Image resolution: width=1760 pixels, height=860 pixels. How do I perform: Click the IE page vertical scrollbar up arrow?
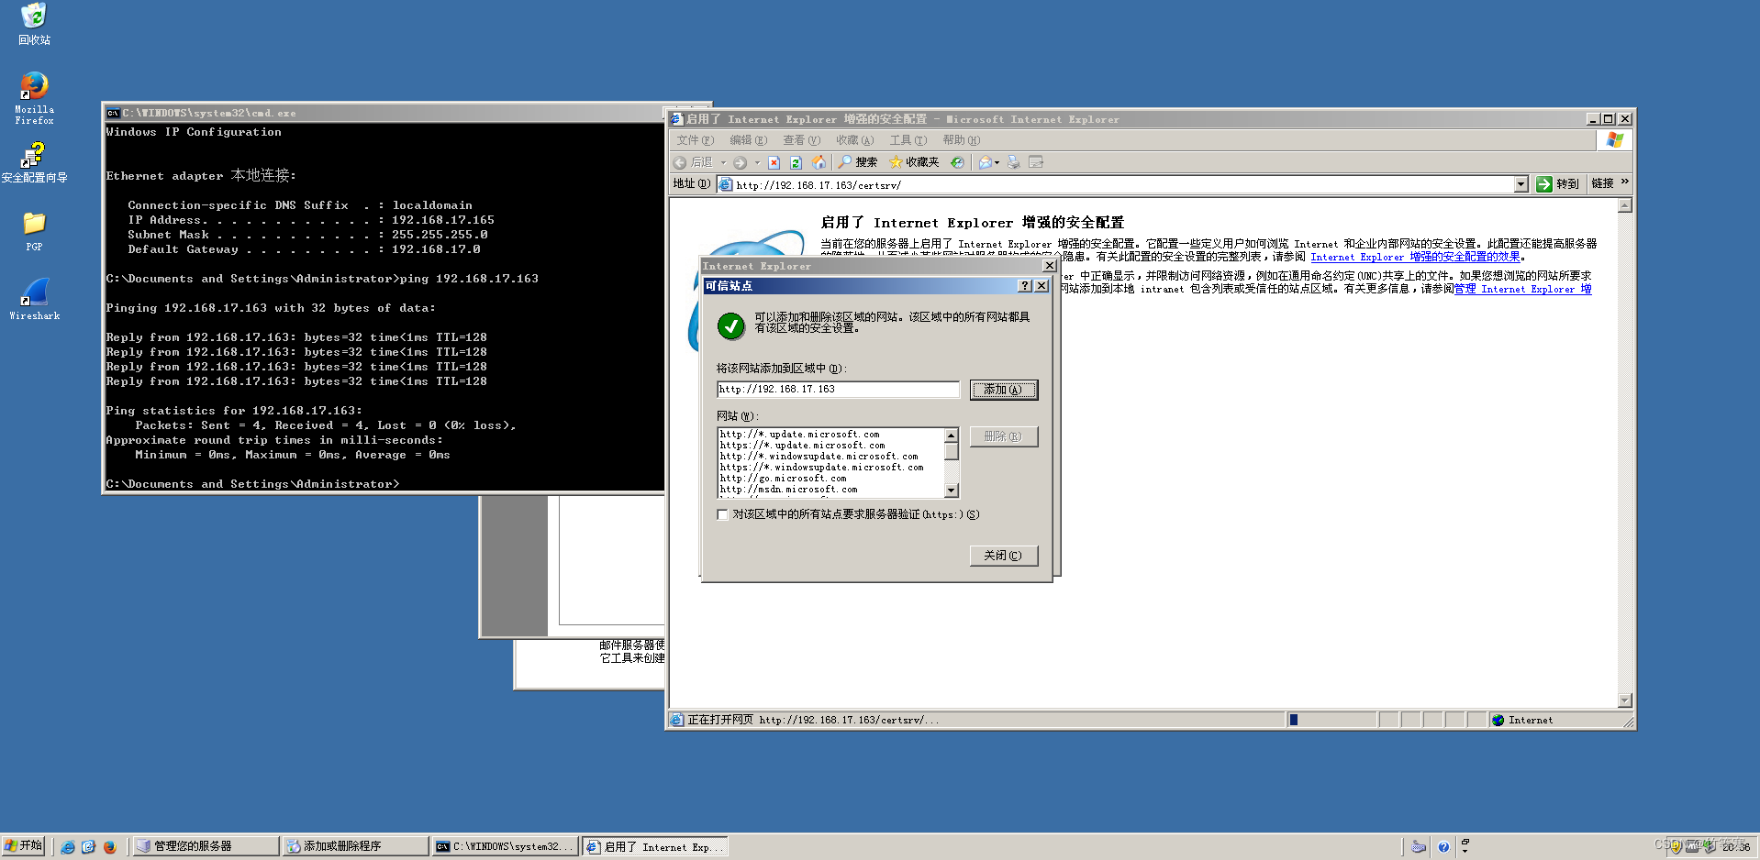[x=1624, y=206]
